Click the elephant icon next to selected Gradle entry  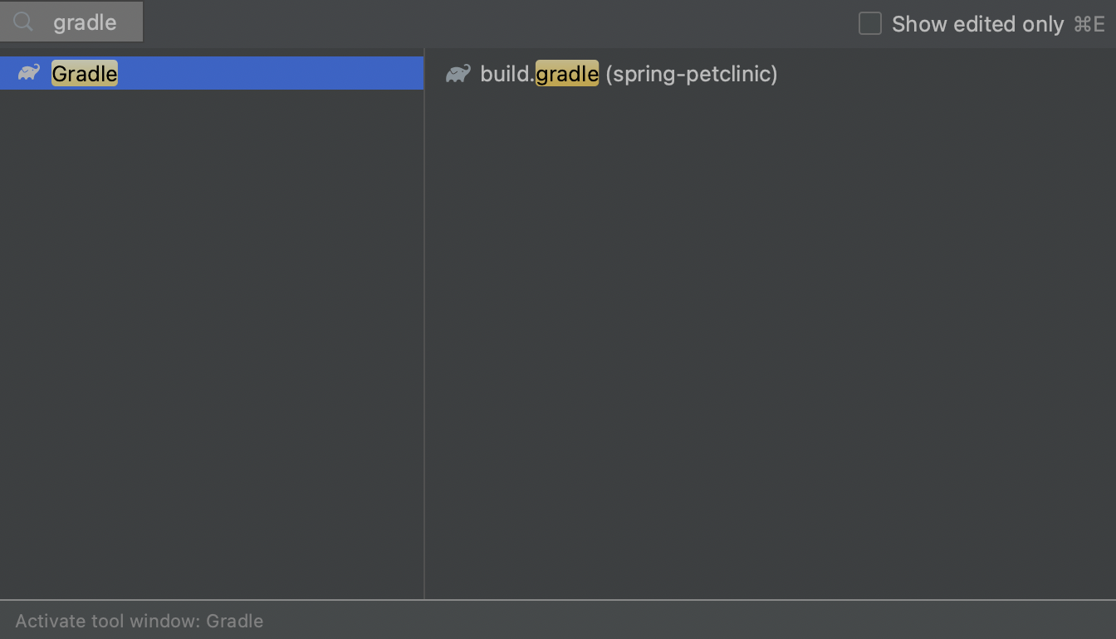[x=27, y=73]
